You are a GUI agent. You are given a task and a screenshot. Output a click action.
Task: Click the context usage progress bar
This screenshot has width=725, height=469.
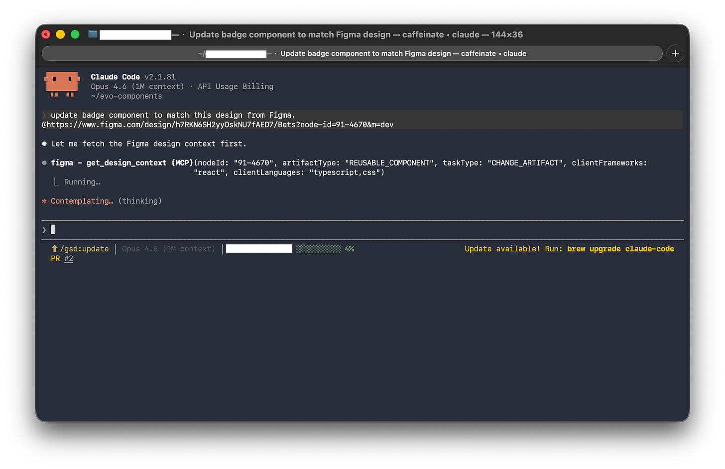click(318, 249)
